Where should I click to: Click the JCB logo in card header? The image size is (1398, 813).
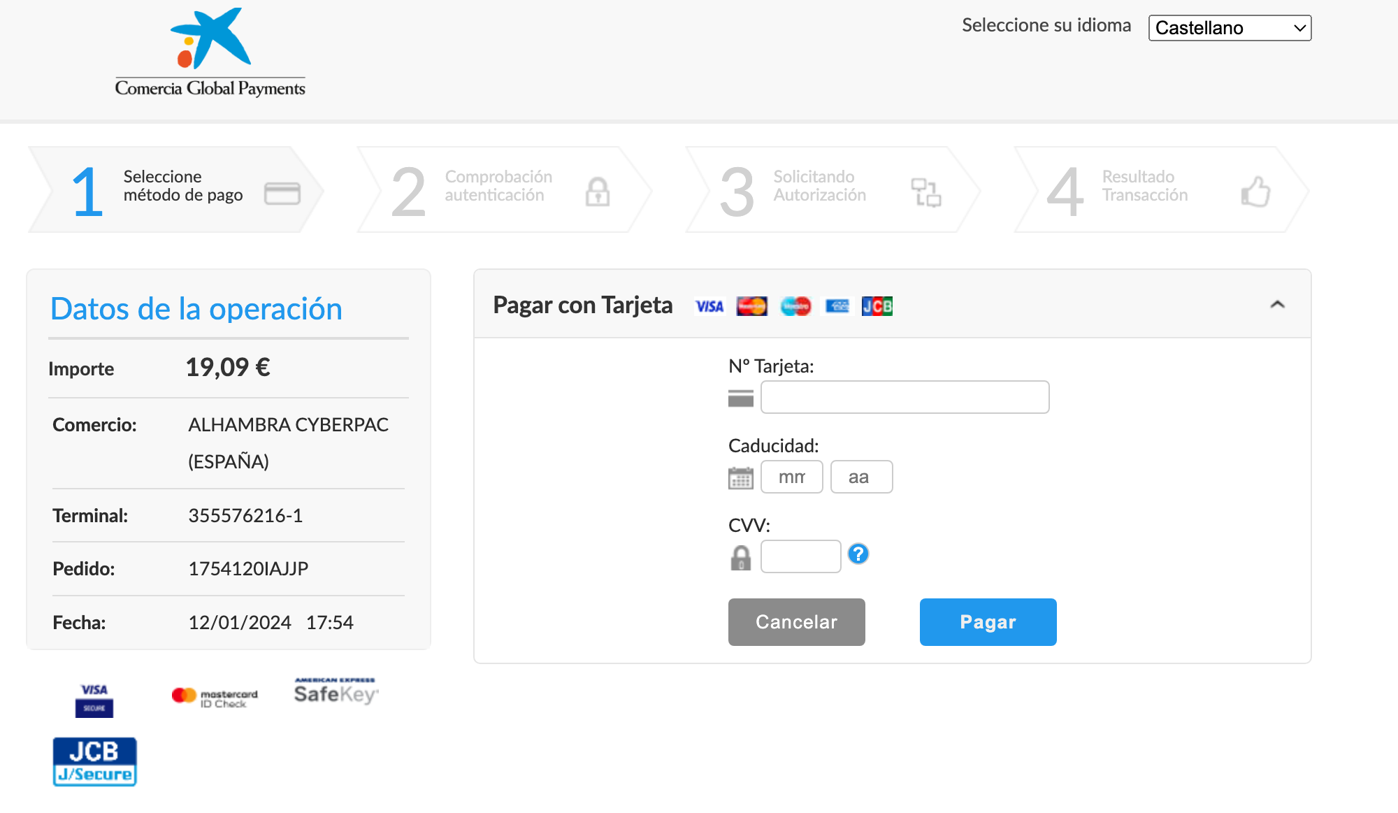click(877, 306)
